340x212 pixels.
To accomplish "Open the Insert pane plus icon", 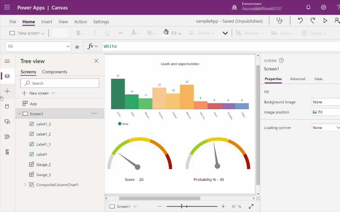I will pos(7,91).
